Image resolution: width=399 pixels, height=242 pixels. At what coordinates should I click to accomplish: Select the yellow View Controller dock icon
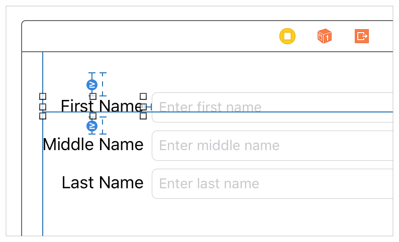(287, 36)
